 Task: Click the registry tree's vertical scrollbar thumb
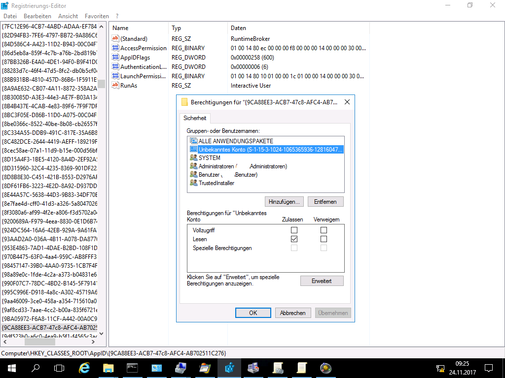tap(101, 84)
